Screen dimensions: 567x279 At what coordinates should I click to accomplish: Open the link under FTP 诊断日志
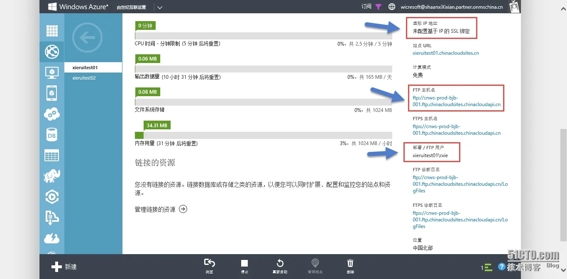click(x=460, y=184)
